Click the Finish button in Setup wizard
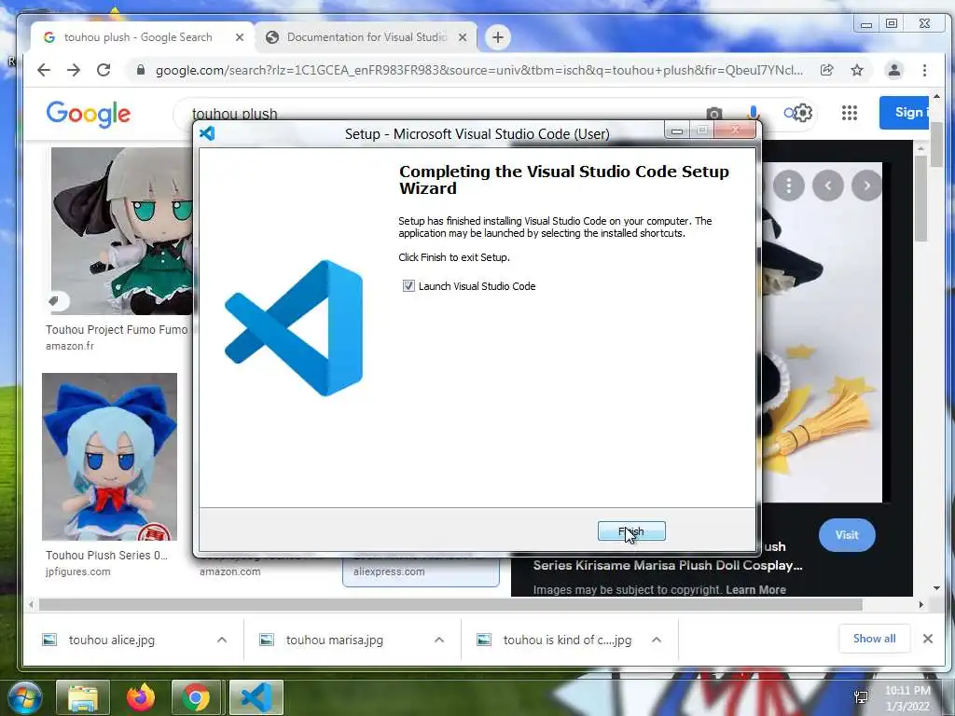955x716 pixels. (631, 530)
